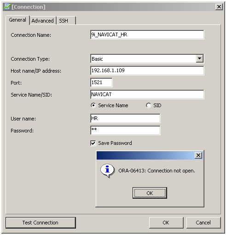The height and width of the screenshot is (235, 226).
Task: Focus the Connection Name field
Action: click(x=147, y=34)
